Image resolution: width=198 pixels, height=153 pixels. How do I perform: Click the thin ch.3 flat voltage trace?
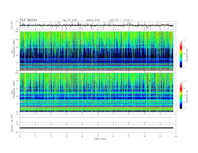[x=96, y=117]
